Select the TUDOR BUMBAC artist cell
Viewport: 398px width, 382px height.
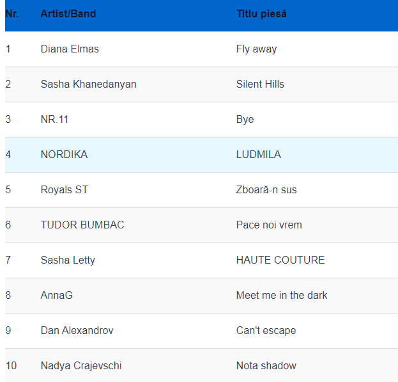[x=82, y=225]
